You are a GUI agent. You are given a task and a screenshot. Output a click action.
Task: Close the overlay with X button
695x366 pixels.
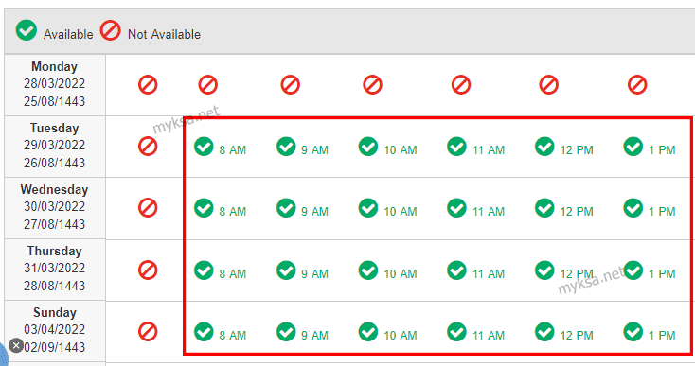coord(16,345)
